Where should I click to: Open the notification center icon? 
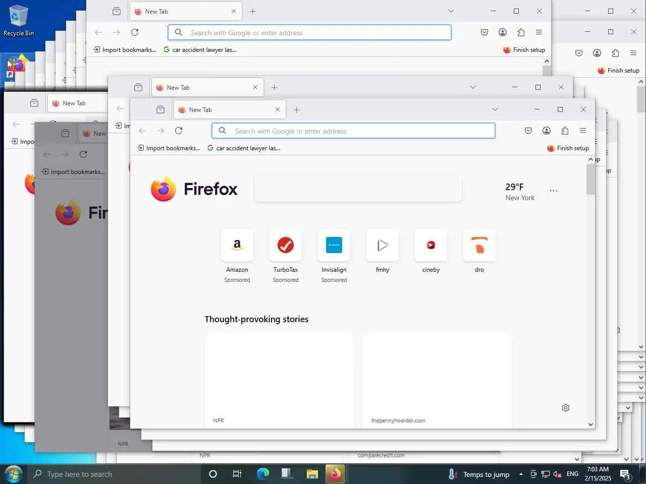625,474
